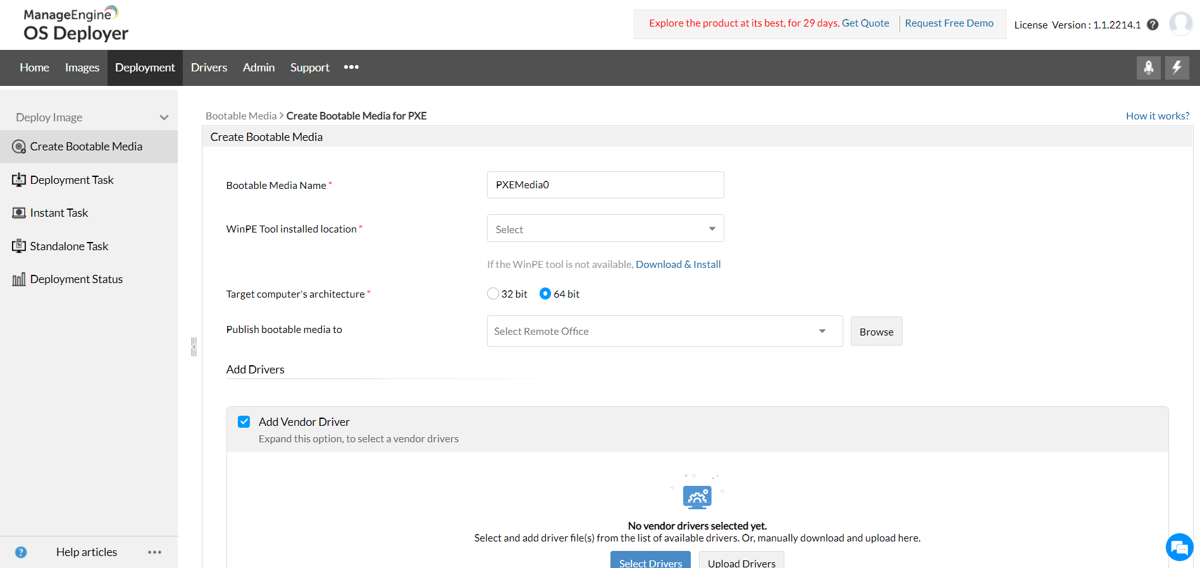Click the blue help question icon

(21, 552)
